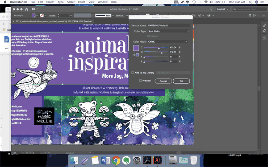Image resolution: width=268 pixels, height=167 pixels.
Task: Click the Cancel button
Action: tap(163, 81)
